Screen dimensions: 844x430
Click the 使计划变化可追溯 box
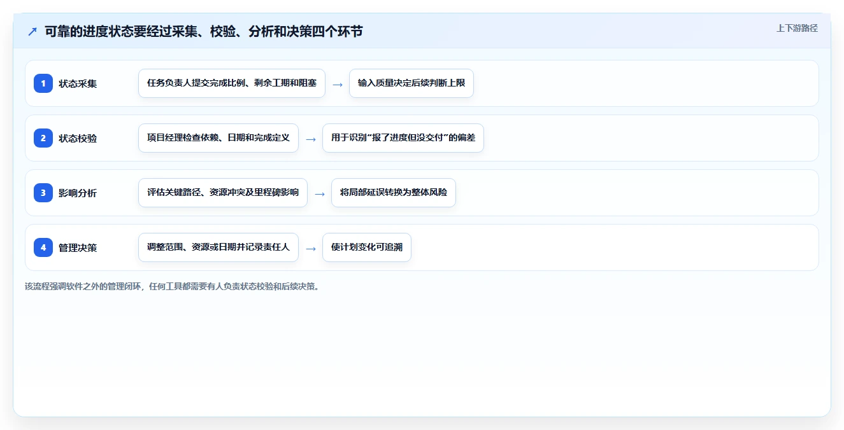[367, 247]
